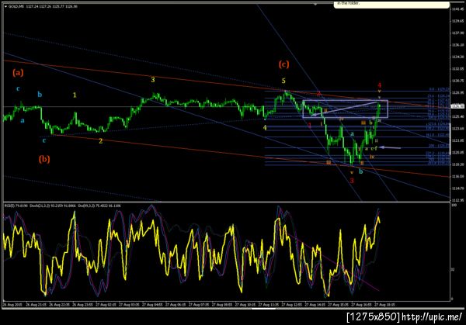The image size is (466, 325).
Task: Click the yellow wave label 1
Action: [x=75, y=95]
